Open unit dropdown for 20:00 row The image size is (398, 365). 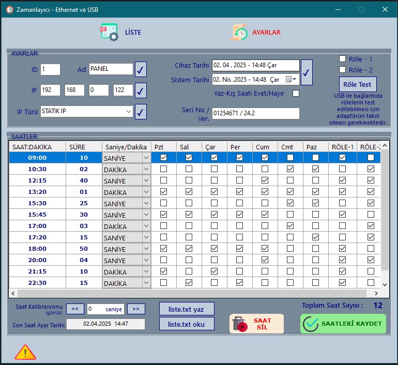[x=146, y=260]
